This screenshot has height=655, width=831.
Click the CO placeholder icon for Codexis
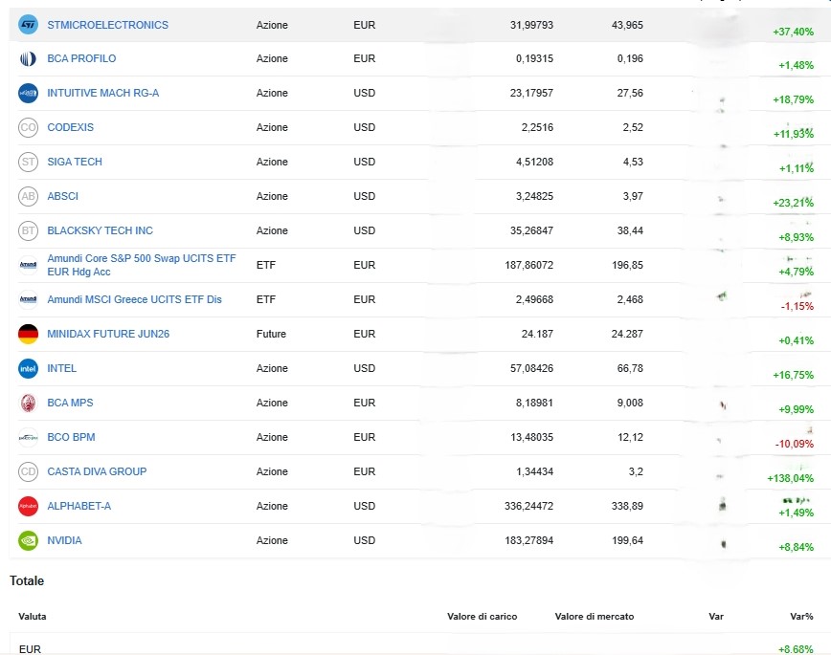(28, 127)
